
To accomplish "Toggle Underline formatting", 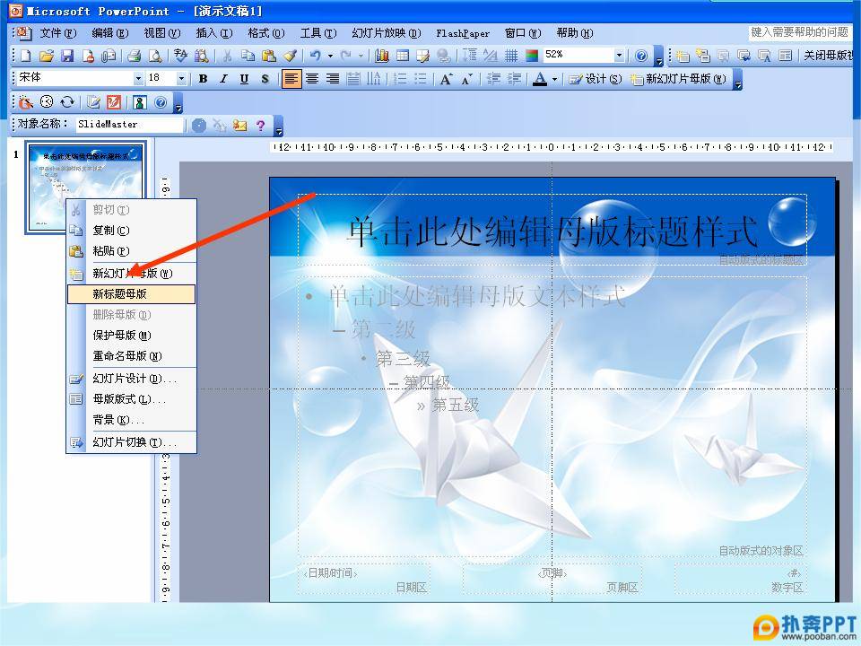I will (244, 79).
